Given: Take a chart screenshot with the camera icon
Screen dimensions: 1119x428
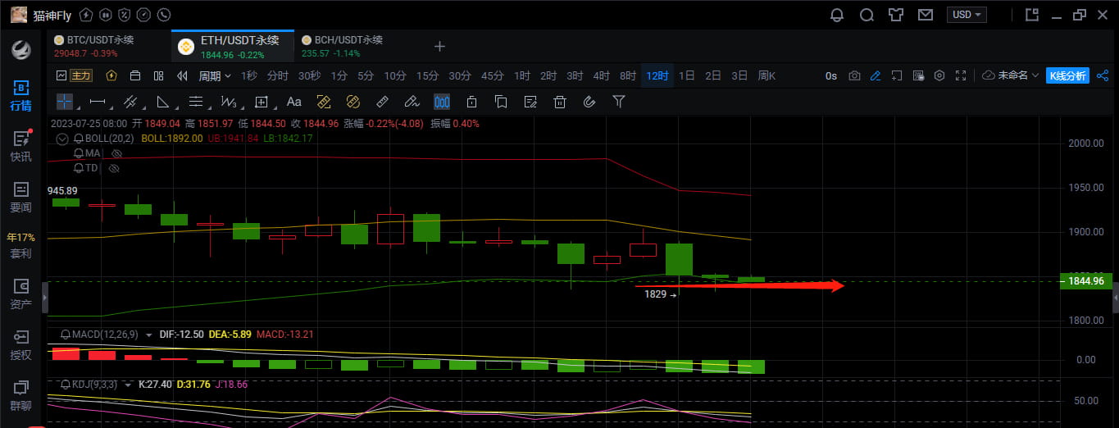Looking at the screenshot, I should tap(854, 75).
